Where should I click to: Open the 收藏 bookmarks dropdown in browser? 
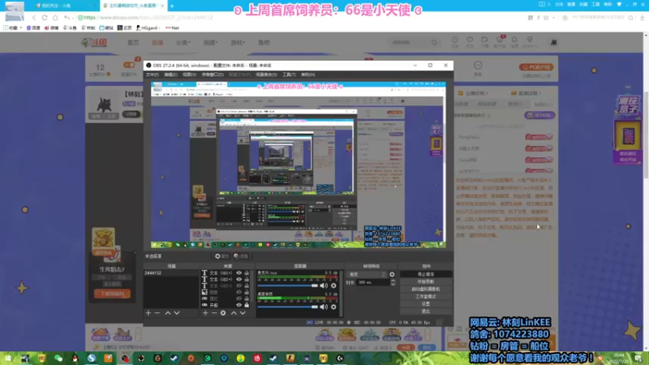12,28
